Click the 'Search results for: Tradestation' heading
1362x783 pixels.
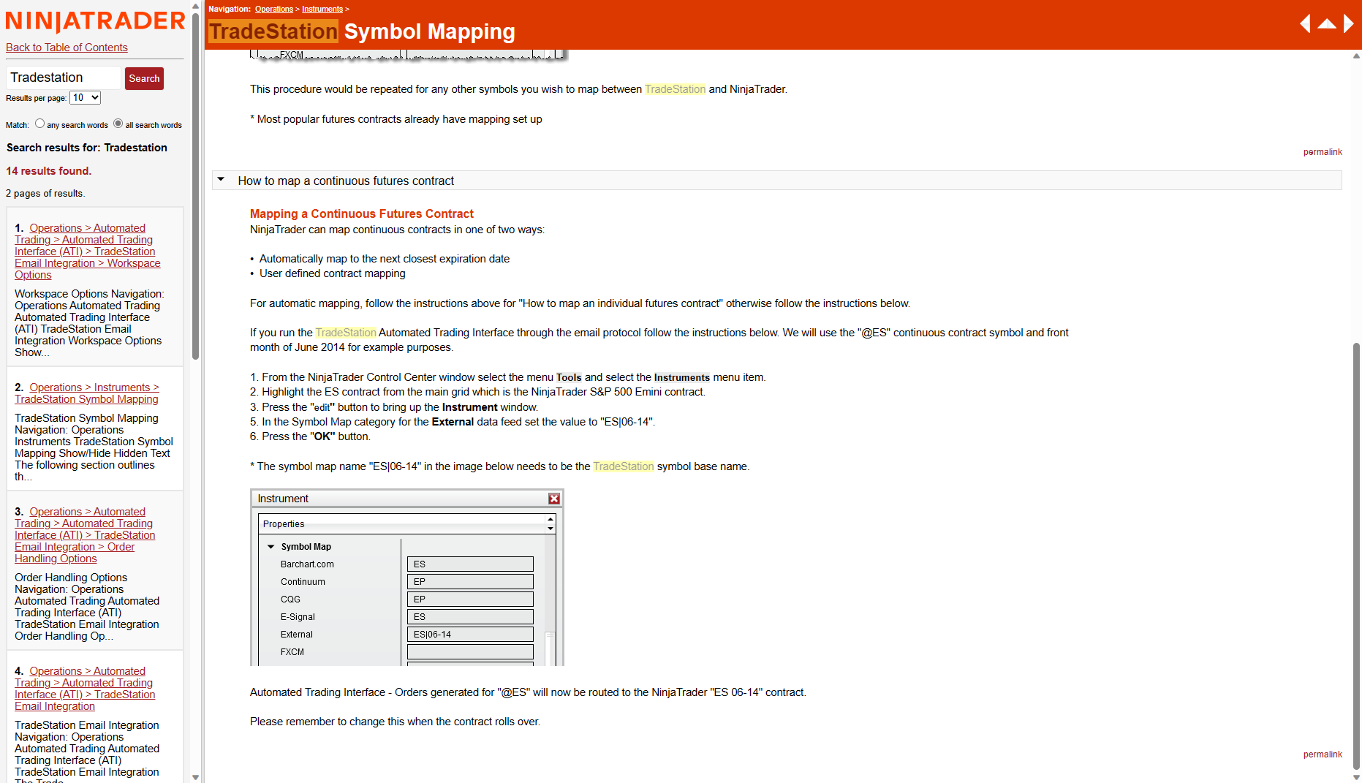pyautogui.click(x=87, y=148)
